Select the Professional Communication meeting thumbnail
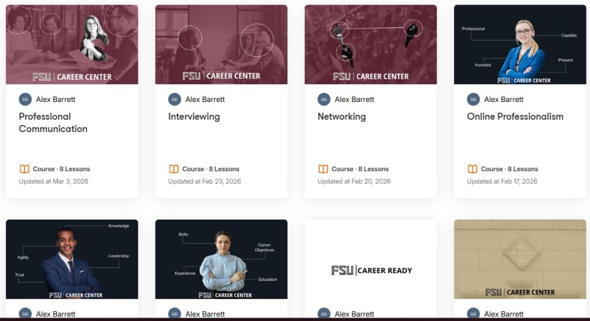590x321 pixels. (72, 44)
